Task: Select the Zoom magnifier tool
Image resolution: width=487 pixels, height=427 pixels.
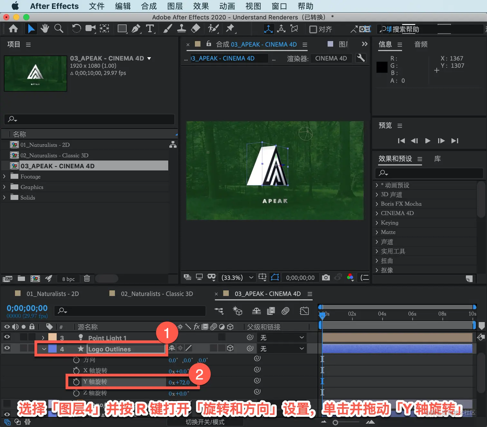Action: [x=59, y=29]
